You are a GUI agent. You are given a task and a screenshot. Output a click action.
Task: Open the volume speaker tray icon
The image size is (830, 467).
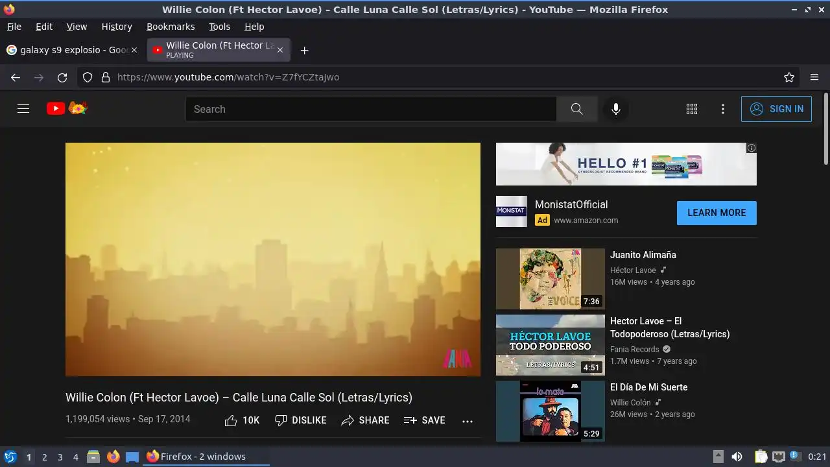tap(737, 457)
